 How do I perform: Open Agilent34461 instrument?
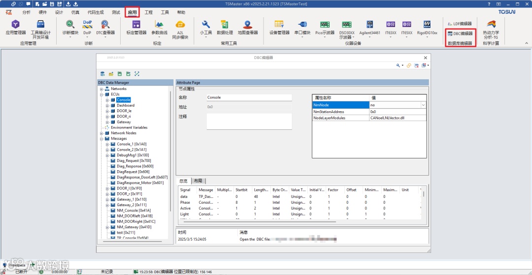click(370, 28)
